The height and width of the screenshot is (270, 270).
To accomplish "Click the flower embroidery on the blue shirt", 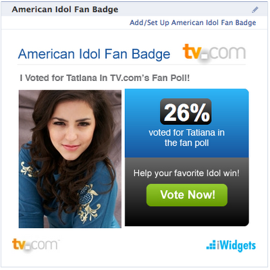I will click(88, 202).
